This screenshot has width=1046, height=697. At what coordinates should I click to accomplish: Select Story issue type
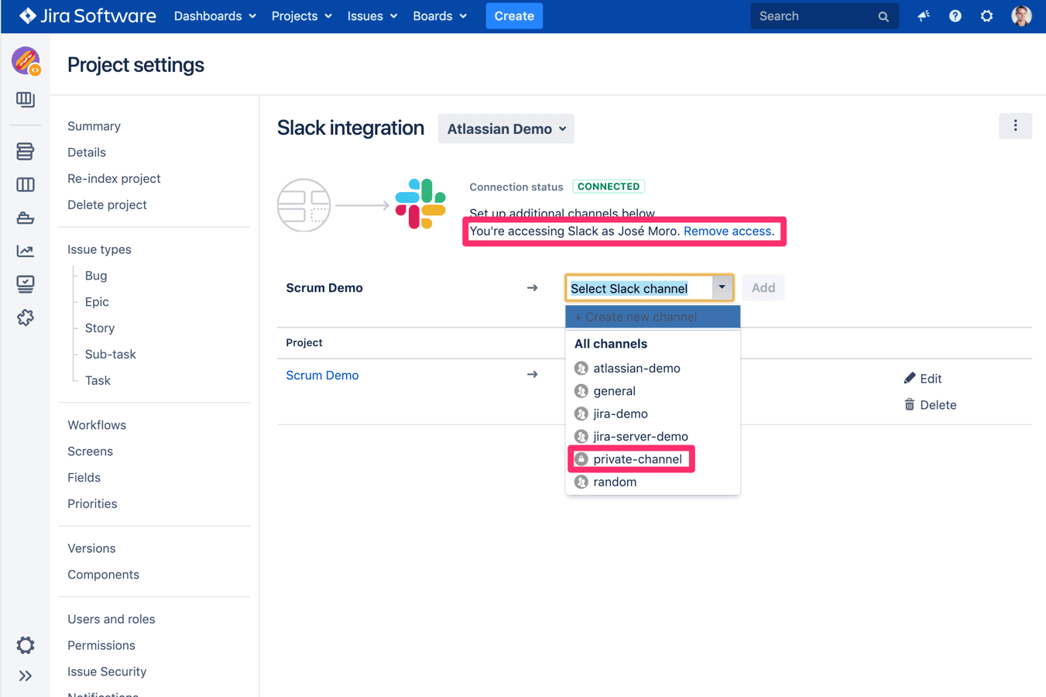coord(100,328)
